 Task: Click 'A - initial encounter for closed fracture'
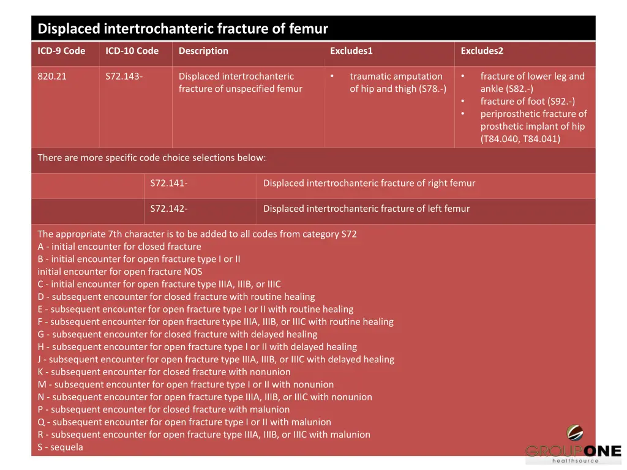[119, 247]
